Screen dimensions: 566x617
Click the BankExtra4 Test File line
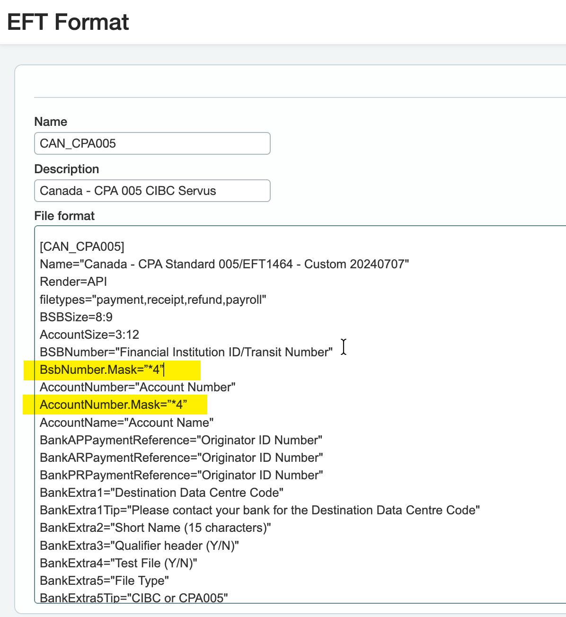coord(118,563)
